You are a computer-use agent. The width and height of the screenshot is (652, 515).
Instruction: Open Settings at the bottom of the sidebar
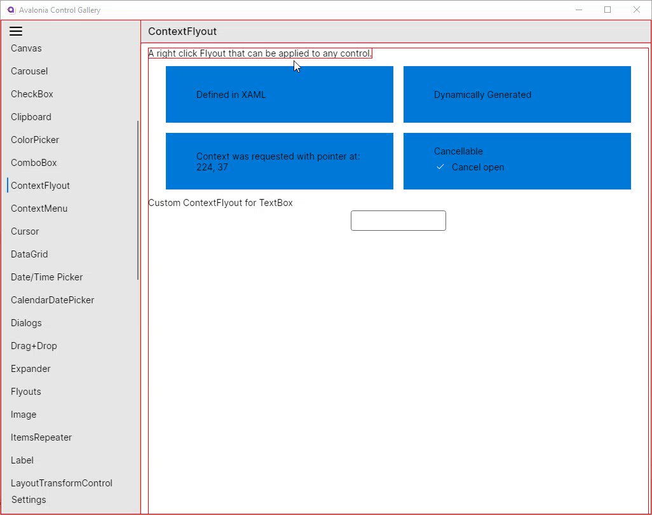tap(28, 500)
